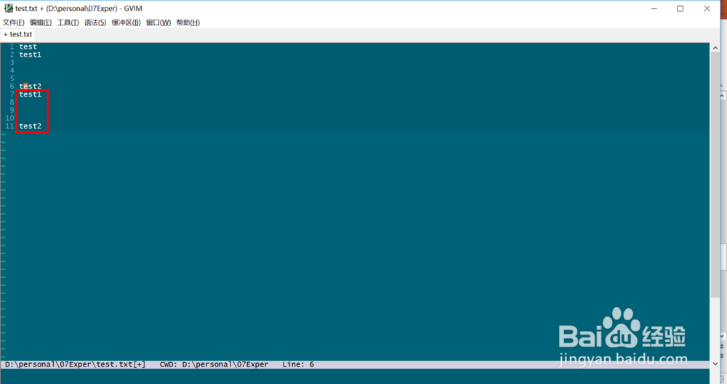
Task: Close the GVIM window
Action: [x=707, y=8]
